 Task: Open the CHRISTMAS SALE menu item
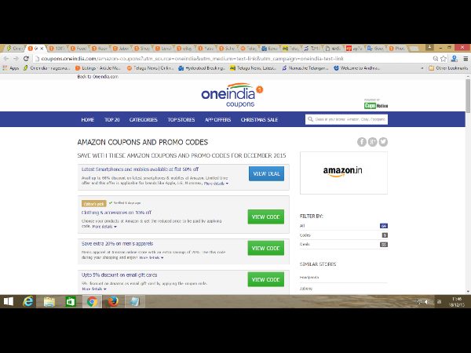tap(261, 120)
